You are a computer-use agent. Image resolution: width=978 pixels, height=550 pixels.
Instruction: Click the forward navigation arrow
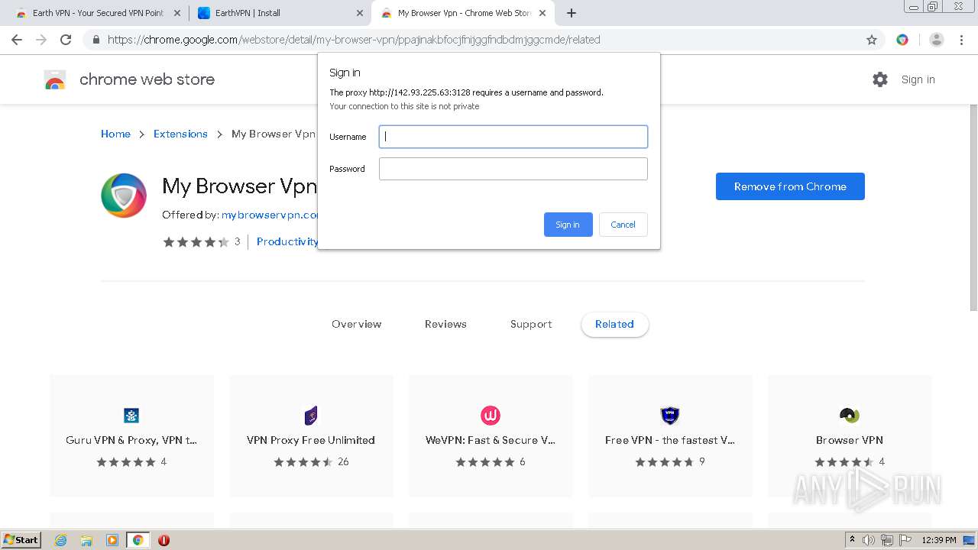point(41,40)
